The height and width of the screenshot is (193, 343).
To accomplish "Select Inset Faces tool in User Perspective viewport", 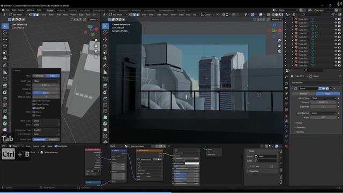I will [5, 92].
